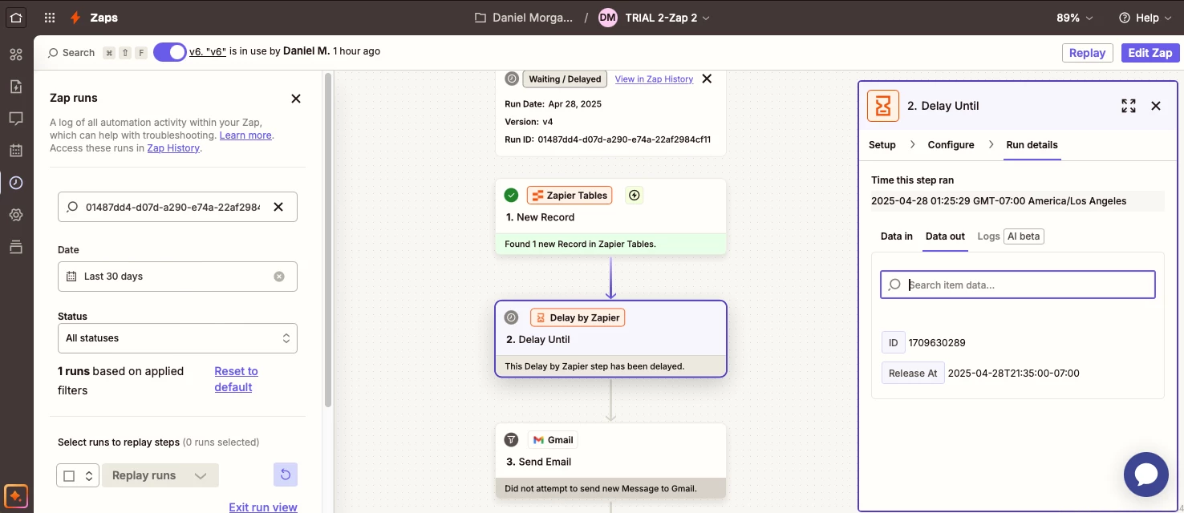This screenshot has width=1184, height=513.
Task: Close the Zap runs panel
Action: point(296,99)
